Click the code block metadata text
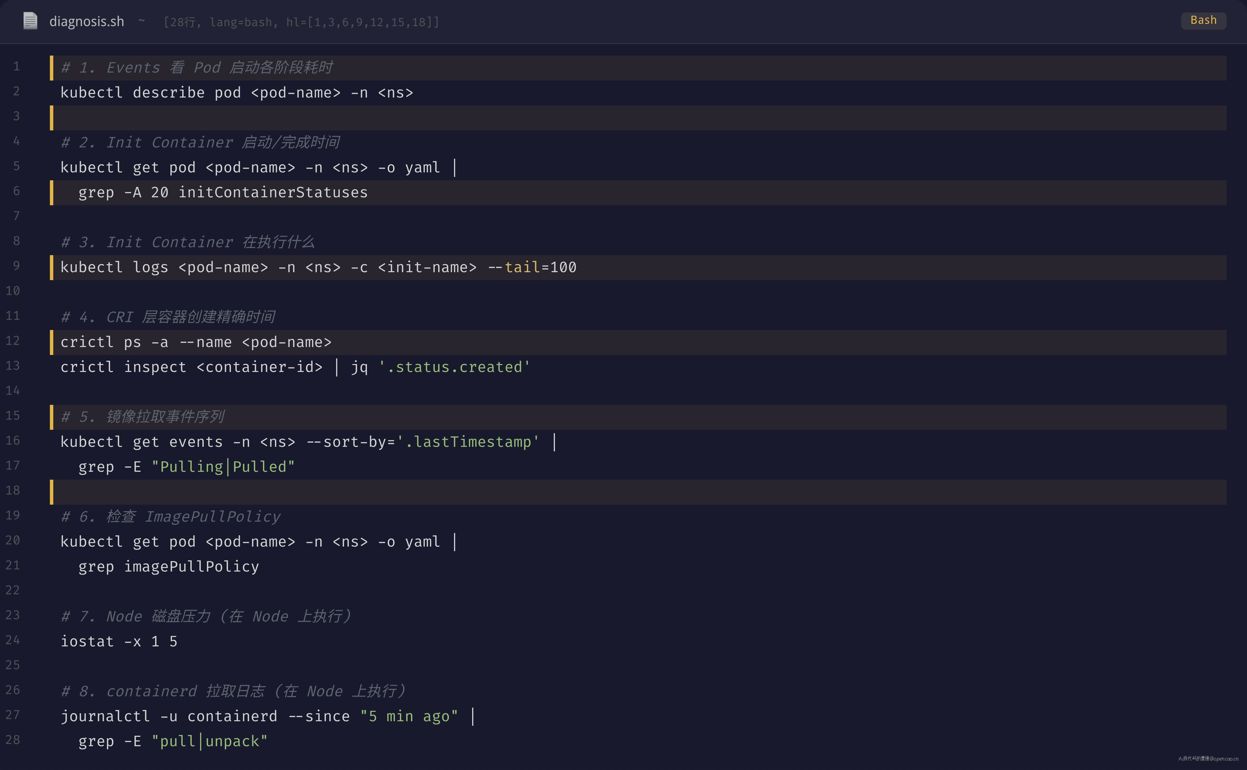The image size is (1247, 770). tap(301, 22)
